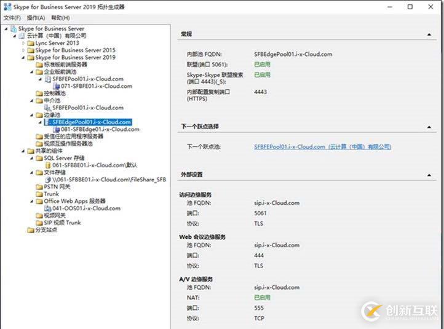This screenshot has height=329, width=444.
Task: Collapse the Office Web Apps 服务器 node
Action: click(x=32, y=201)
